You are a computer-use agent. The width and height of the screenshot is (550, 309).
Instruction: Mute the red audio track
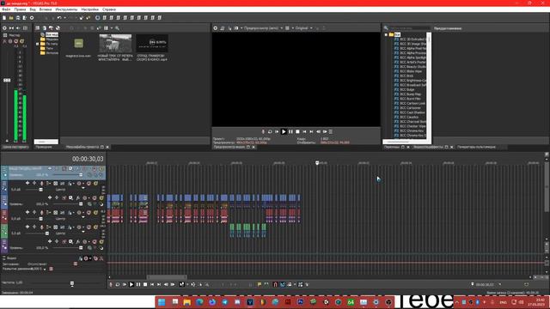point(89,212)
